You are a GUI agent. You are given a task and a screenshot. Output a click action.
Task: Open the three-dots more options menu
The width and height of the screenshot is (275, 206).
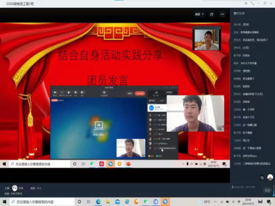point(222,14)
